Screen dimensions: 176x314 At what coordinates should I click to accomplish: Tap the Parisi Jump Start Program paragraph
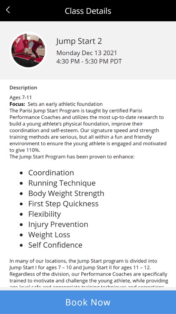[x=88, y=130]
